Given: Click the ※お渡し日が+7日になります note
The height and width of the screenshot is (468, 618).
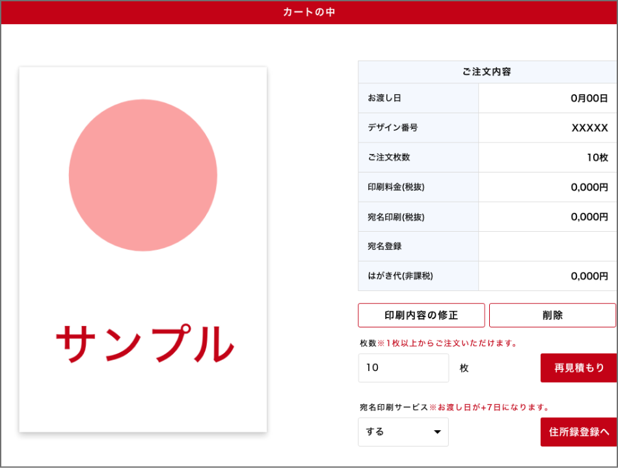Looking at the screenshot, I should (x=489, y=407).
